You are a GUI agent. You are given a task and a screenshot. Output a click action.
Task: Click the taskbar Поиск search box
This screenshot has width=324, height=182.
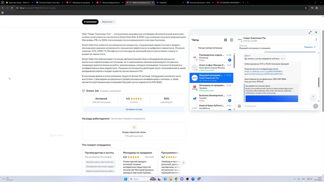(x=143, y=179)
